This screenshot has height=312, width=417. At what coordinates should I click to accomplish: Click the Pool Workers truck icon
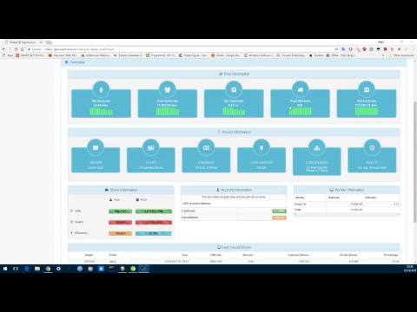pos(301,89)
